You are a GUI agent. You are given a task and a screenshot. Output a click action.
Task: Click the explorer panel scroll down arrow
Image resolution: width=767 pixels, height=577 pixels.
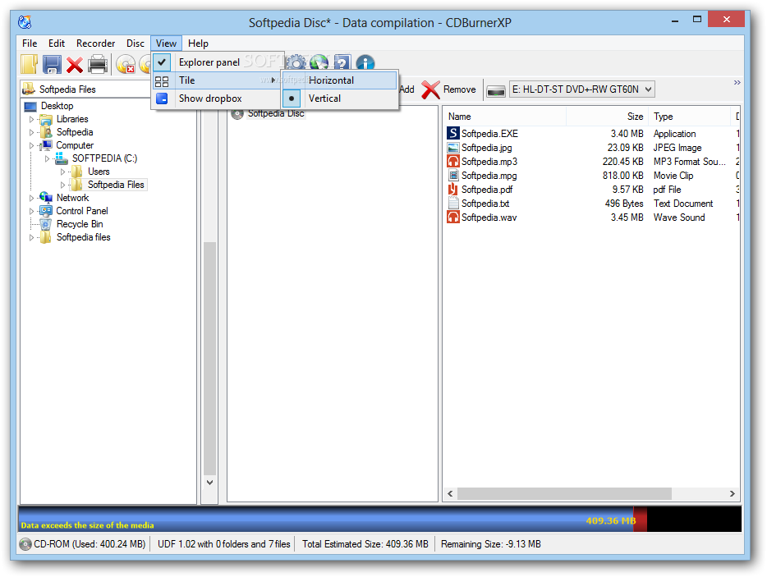(210, 482)
